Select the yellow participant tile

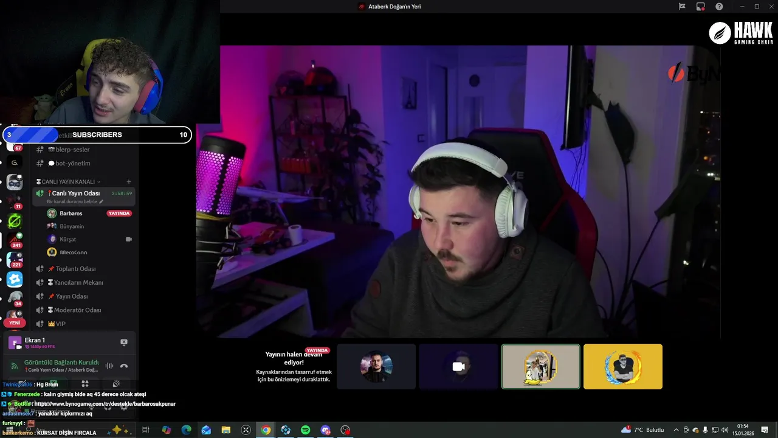click(x=623, y=367)
